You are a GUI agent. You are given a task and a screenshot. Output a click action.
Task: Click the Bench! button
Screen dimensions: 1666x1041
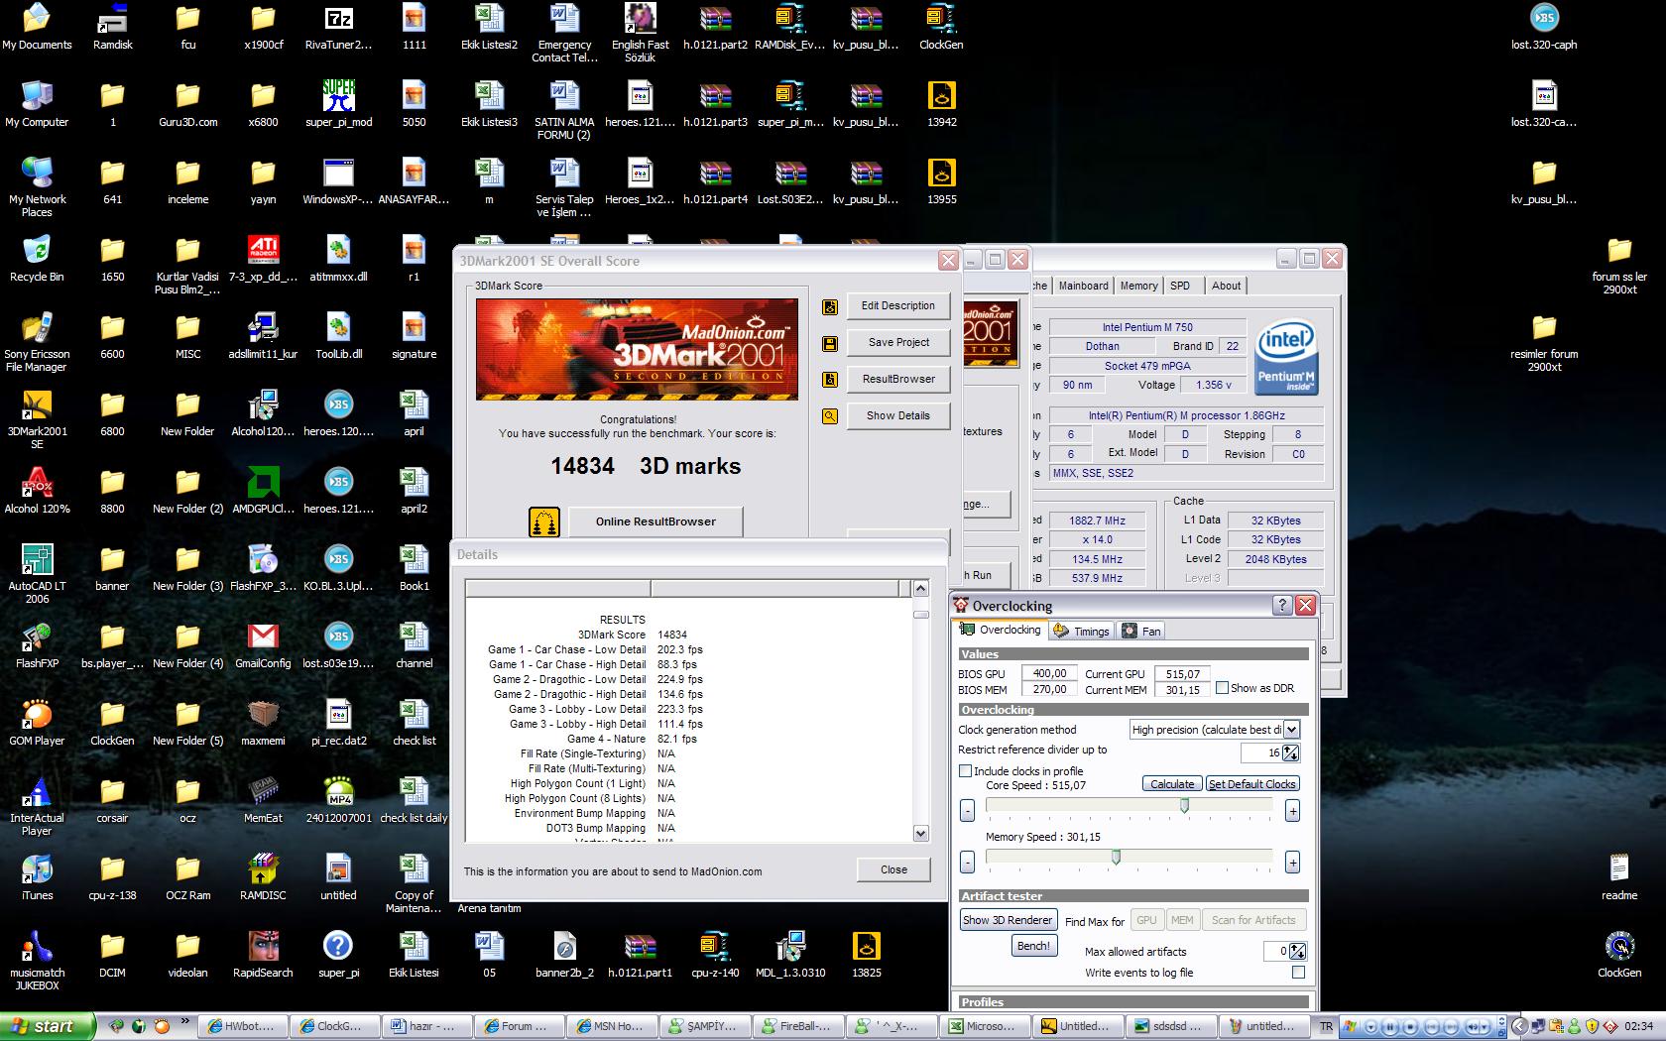click(x=1032, y=946)
